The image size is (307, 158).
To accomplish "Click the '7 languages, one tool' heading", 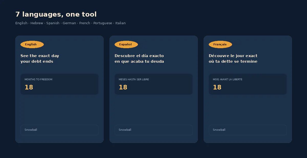I will coord(56,14).
